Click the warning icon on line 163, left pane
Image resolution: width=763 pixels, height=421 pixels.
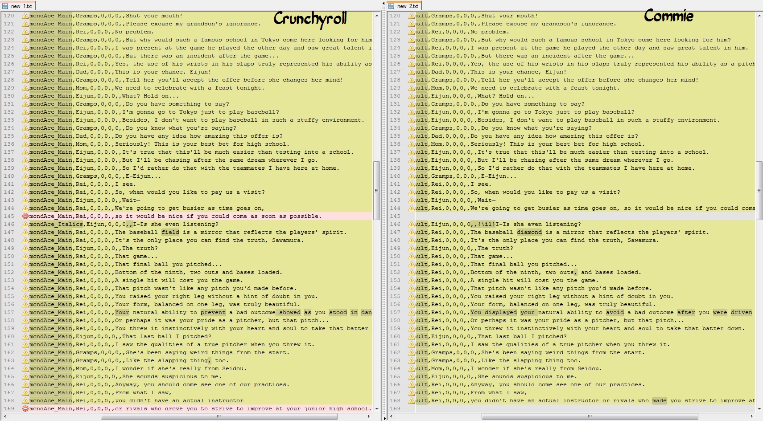tap(25, 360)
